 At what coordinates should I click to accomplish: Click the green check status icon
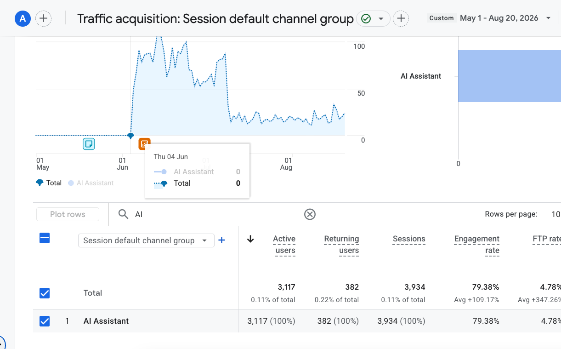[x=366, y=18]
